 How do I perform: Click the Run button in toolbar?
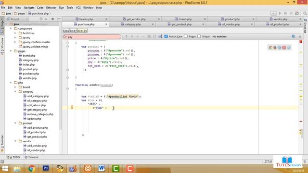pos(280,13)
